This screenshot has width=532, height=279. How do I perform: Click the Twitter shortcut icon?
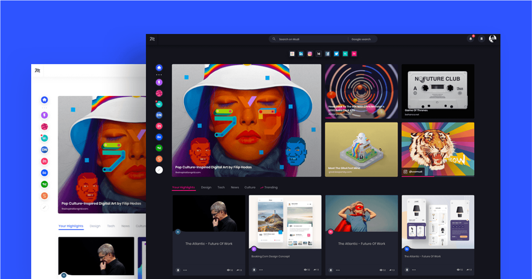336,54
